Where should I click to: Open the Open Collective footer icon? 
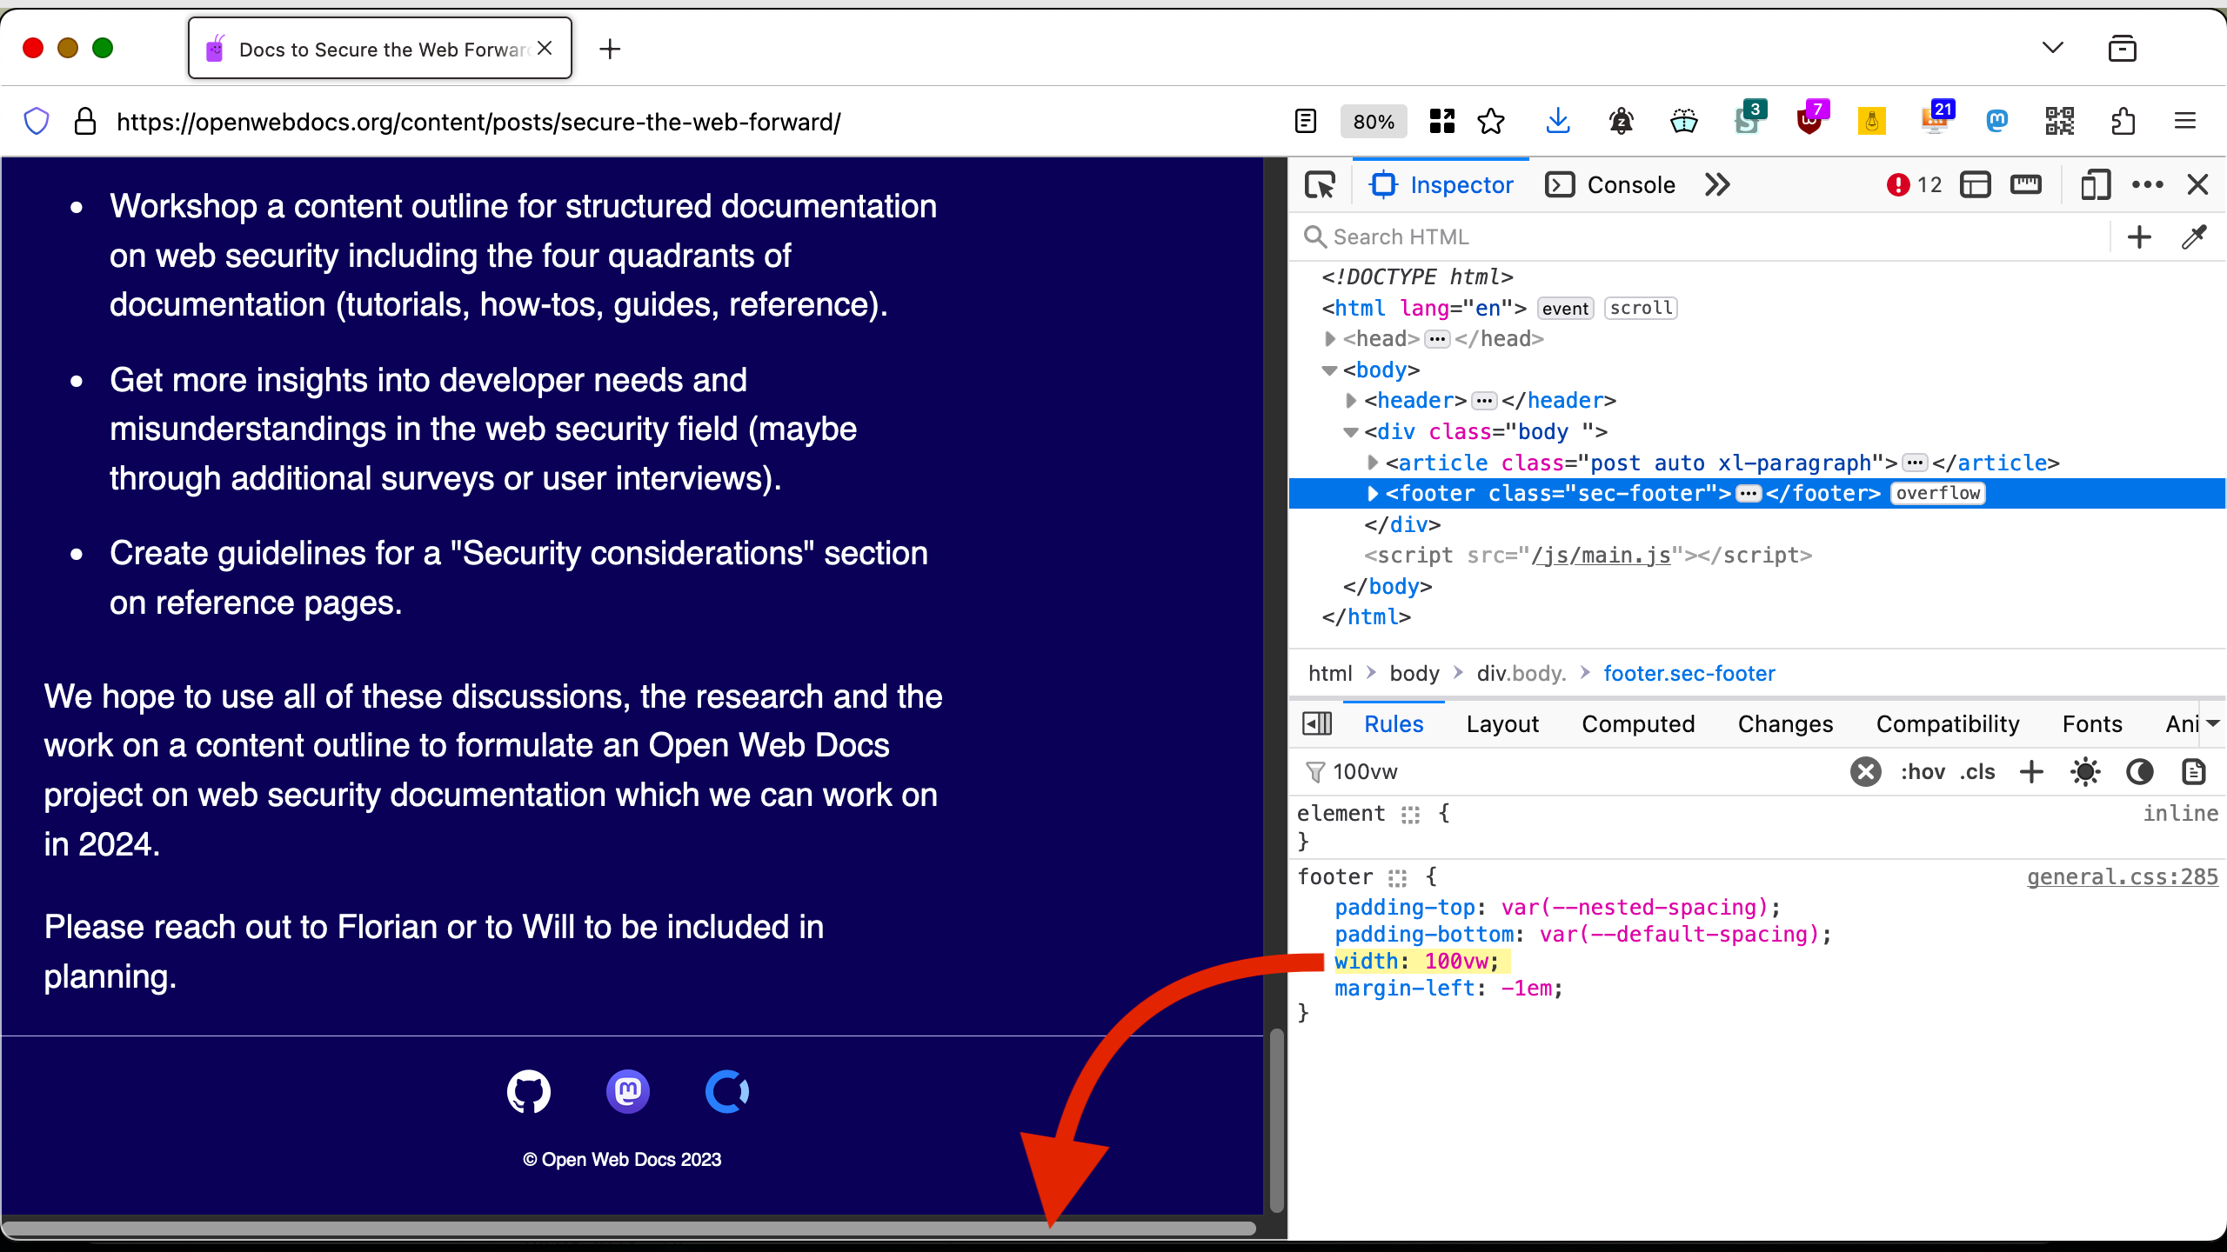726,1091
